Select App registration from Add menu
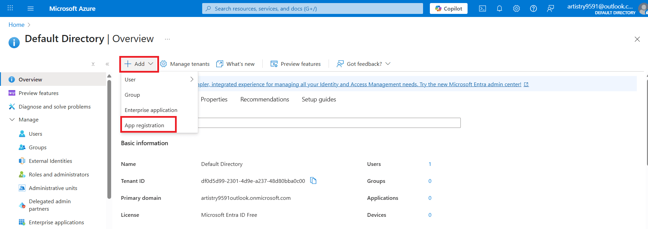Image resolution: width=648 pixels, height=229 pixels. [x=144, y=126]
